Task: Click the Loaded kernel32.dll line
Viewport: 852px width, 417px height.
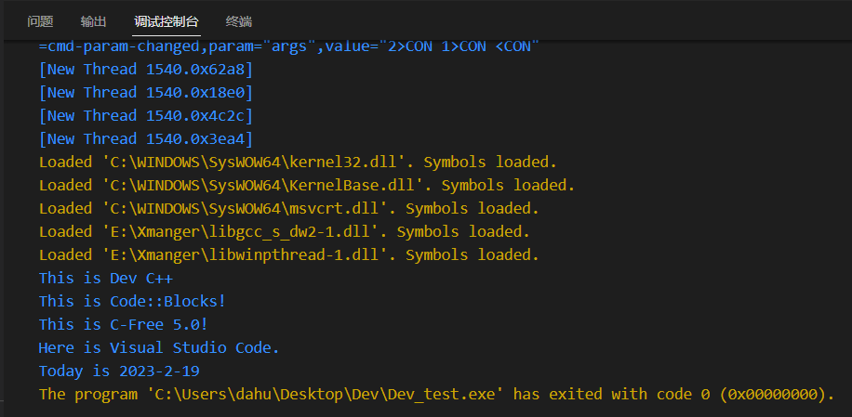Action: click(298, 163)
